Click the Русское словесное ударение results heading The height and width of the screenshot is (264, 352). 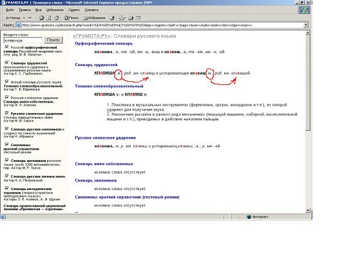tap(105, 138)
